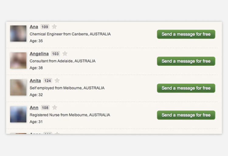Star Angelina as a favorite
This screenshot has height=156, width=228.
point(65,54)
